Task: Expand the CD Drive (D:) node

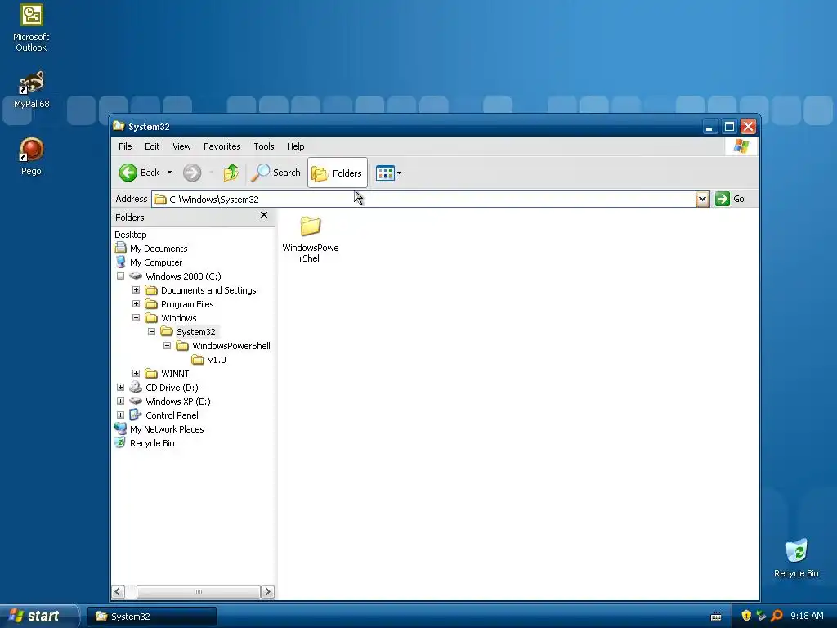Action: point(121,387)
